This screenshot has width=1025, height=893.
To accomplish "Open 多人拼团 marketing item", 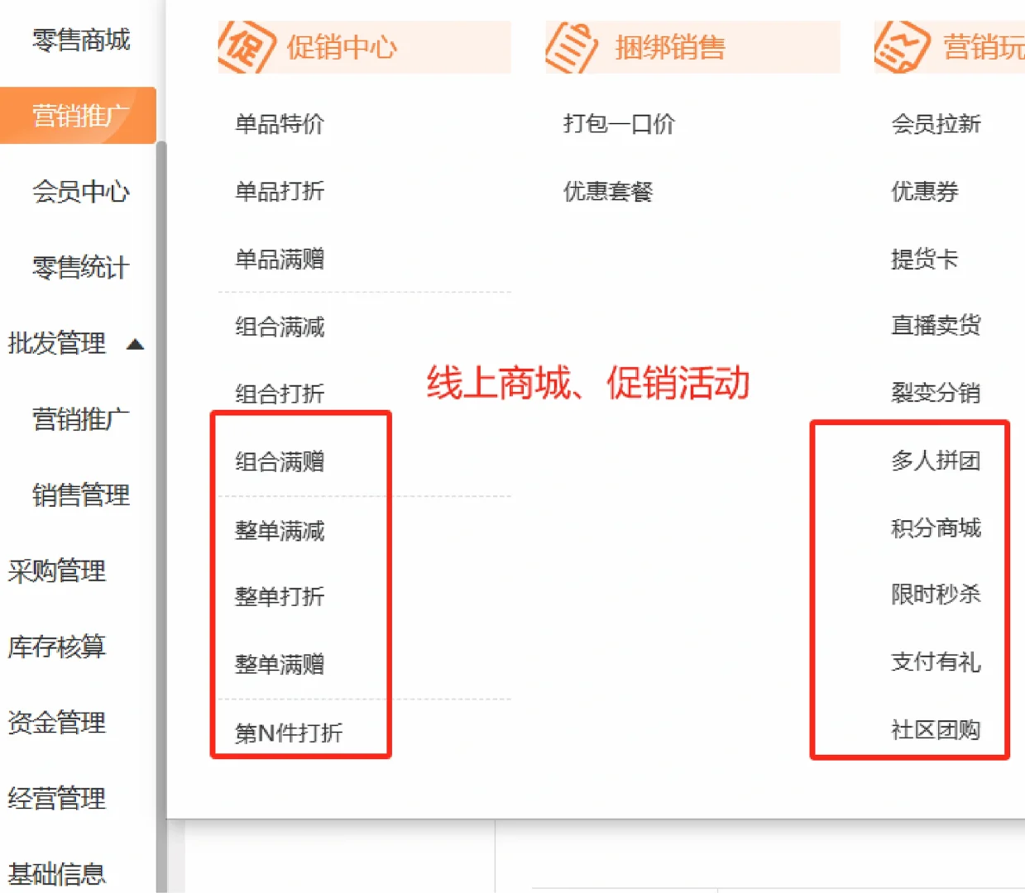I will point(936,461).
